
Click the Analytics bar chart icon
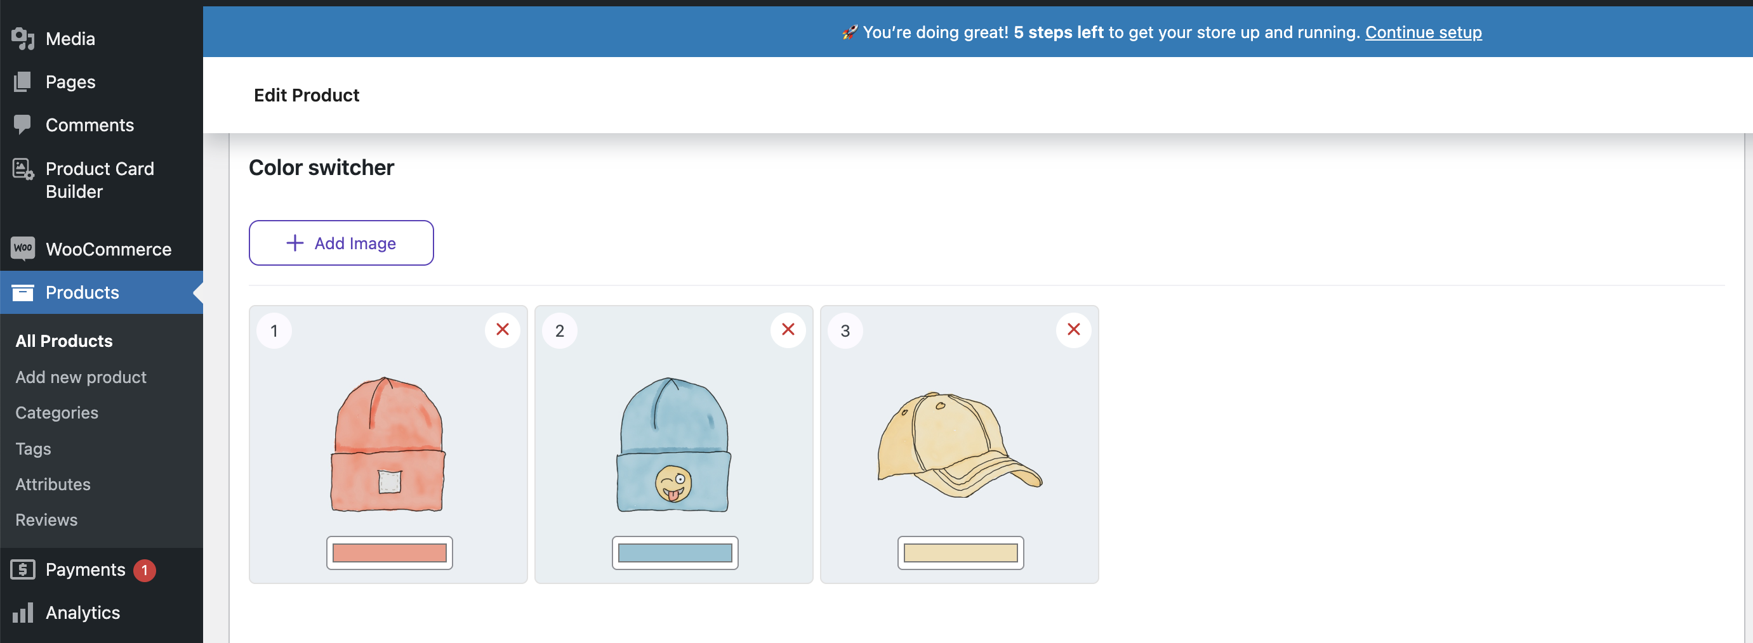coord(22,613)
